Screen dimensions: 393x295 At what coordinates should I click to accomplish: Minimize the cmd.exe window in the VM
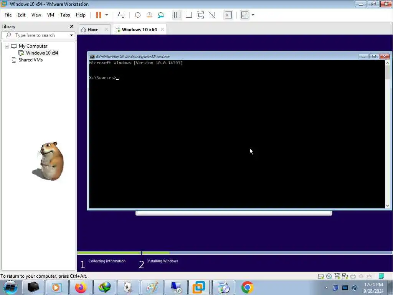(363, 56)
